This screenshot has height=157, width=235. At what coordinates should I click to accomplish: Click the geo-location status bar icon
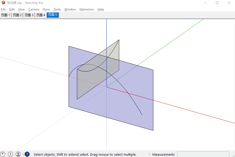tap(3, 154)
